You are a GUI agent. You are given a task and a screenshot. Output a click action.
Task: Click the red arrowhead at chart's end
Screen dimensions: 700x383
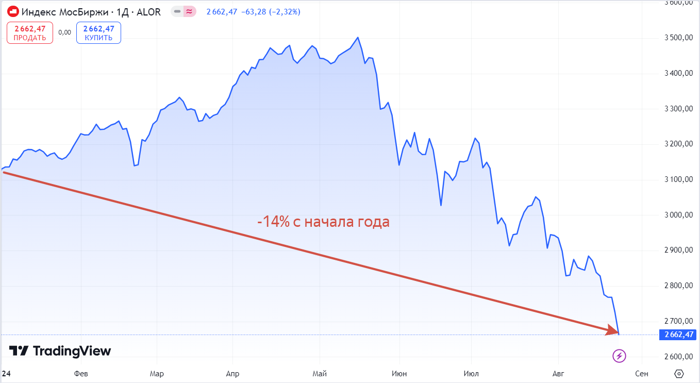(x=613, y=331)
